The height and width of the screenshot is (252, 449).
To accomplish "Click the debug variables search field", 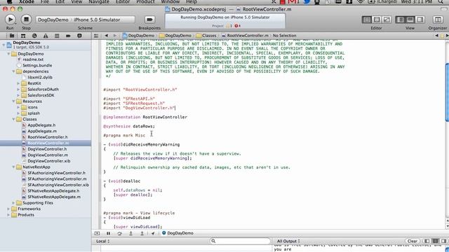I will [240, 241].
